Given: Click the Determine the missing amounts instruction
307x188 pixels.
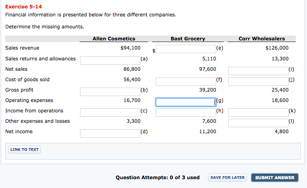Looking at the screenshot, I should (x=45, y=27).
